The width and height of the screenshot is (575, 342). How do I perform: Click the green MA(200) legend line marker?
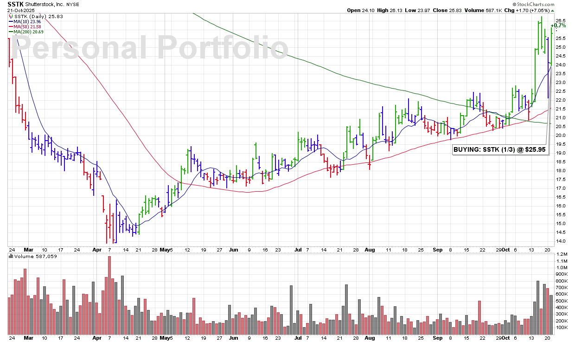[11, 31]
